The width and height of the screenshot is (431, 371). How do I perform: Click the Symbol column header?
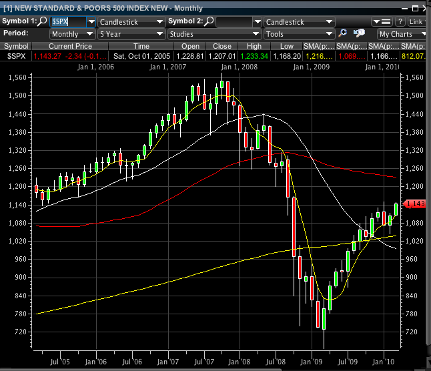[16, 45]
